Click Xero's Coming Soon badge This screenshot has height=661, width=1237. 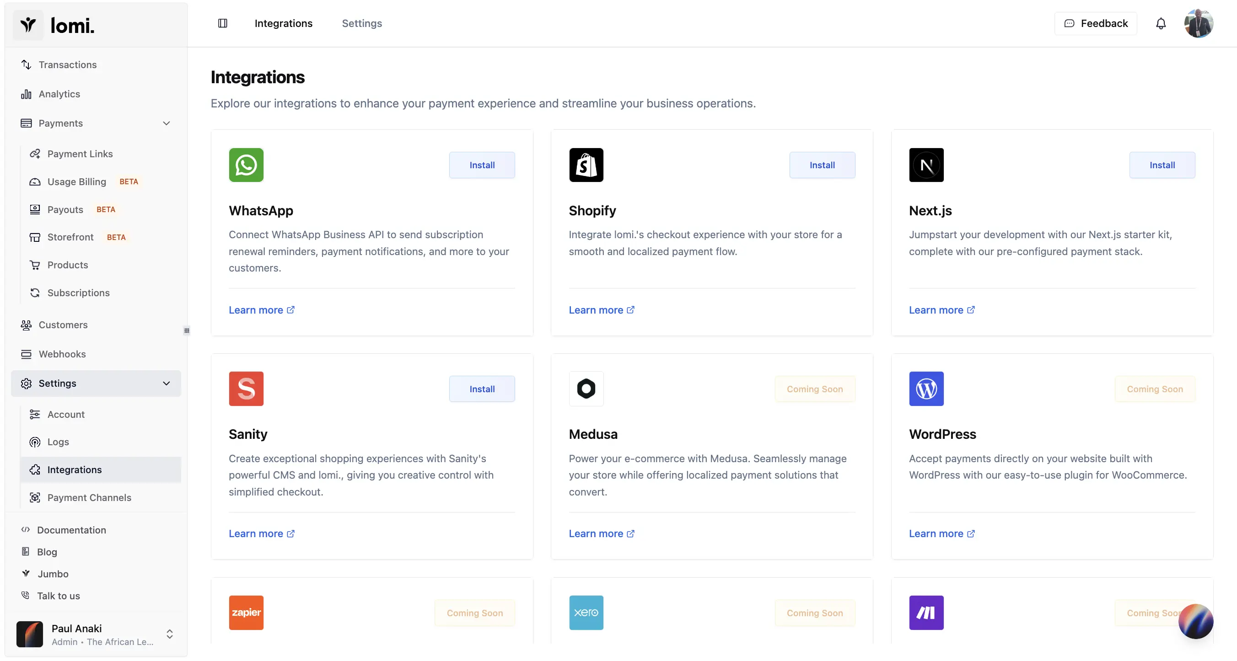coord(814,613)
